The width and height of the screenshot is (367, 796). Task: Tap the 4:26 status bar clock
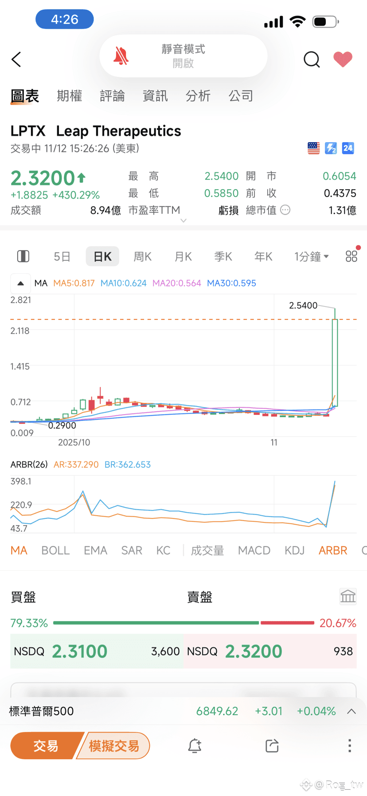pos(65,19)
